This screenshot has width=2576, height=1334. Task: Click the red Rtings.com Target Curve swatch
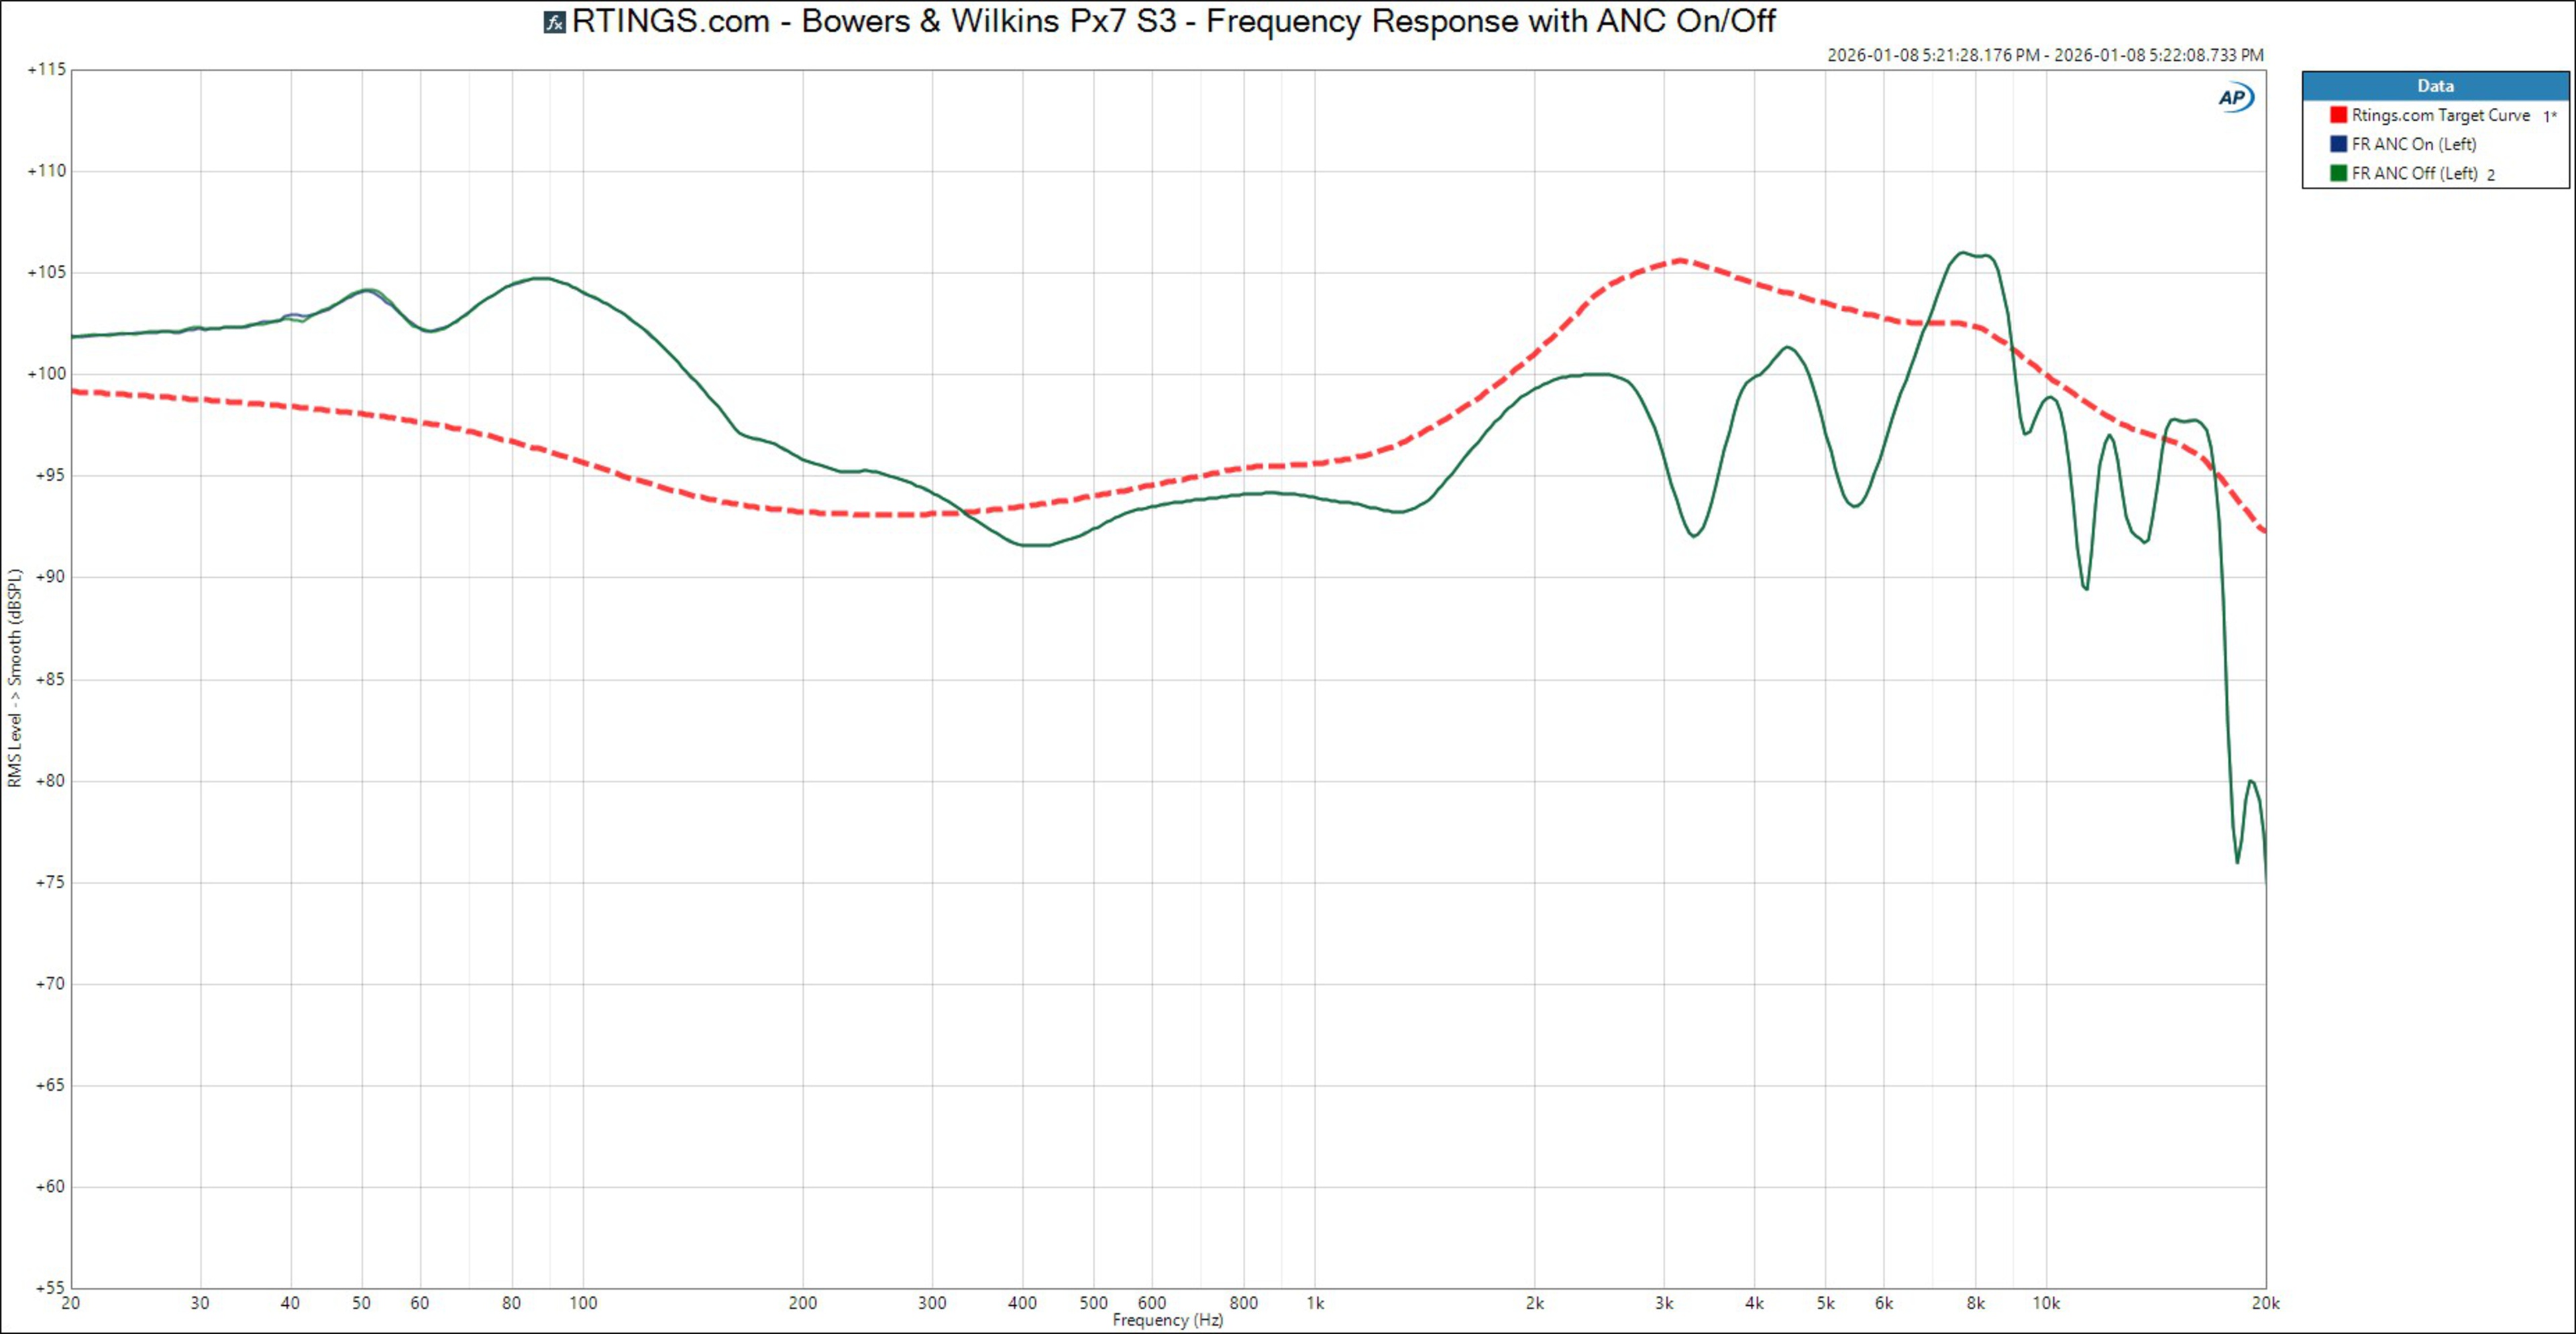2338,115
